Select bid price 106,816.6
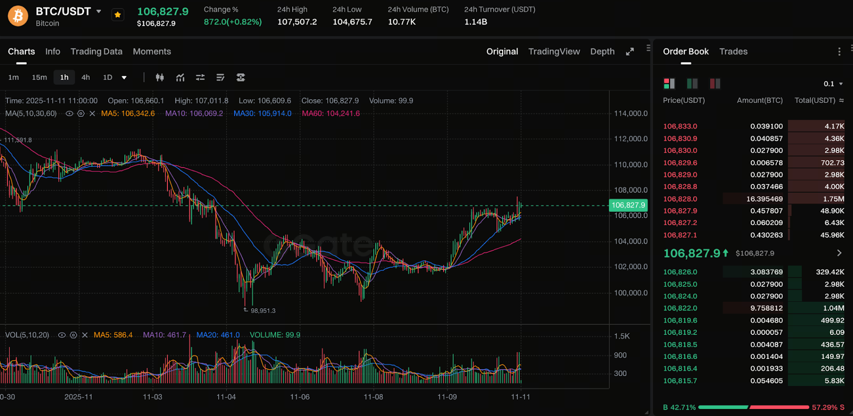The height and width of the screenshot is (416, 853). 680,357
